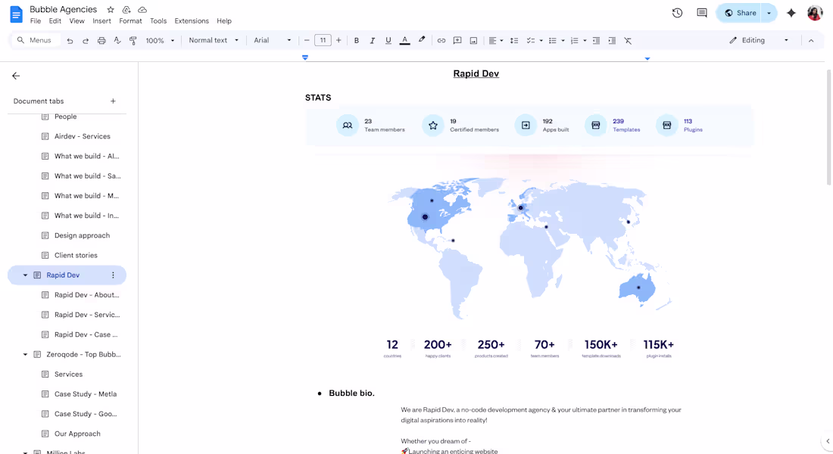Insert a numbered list
833x454 pixels.
pyautogui.click(x=574, y=40)
